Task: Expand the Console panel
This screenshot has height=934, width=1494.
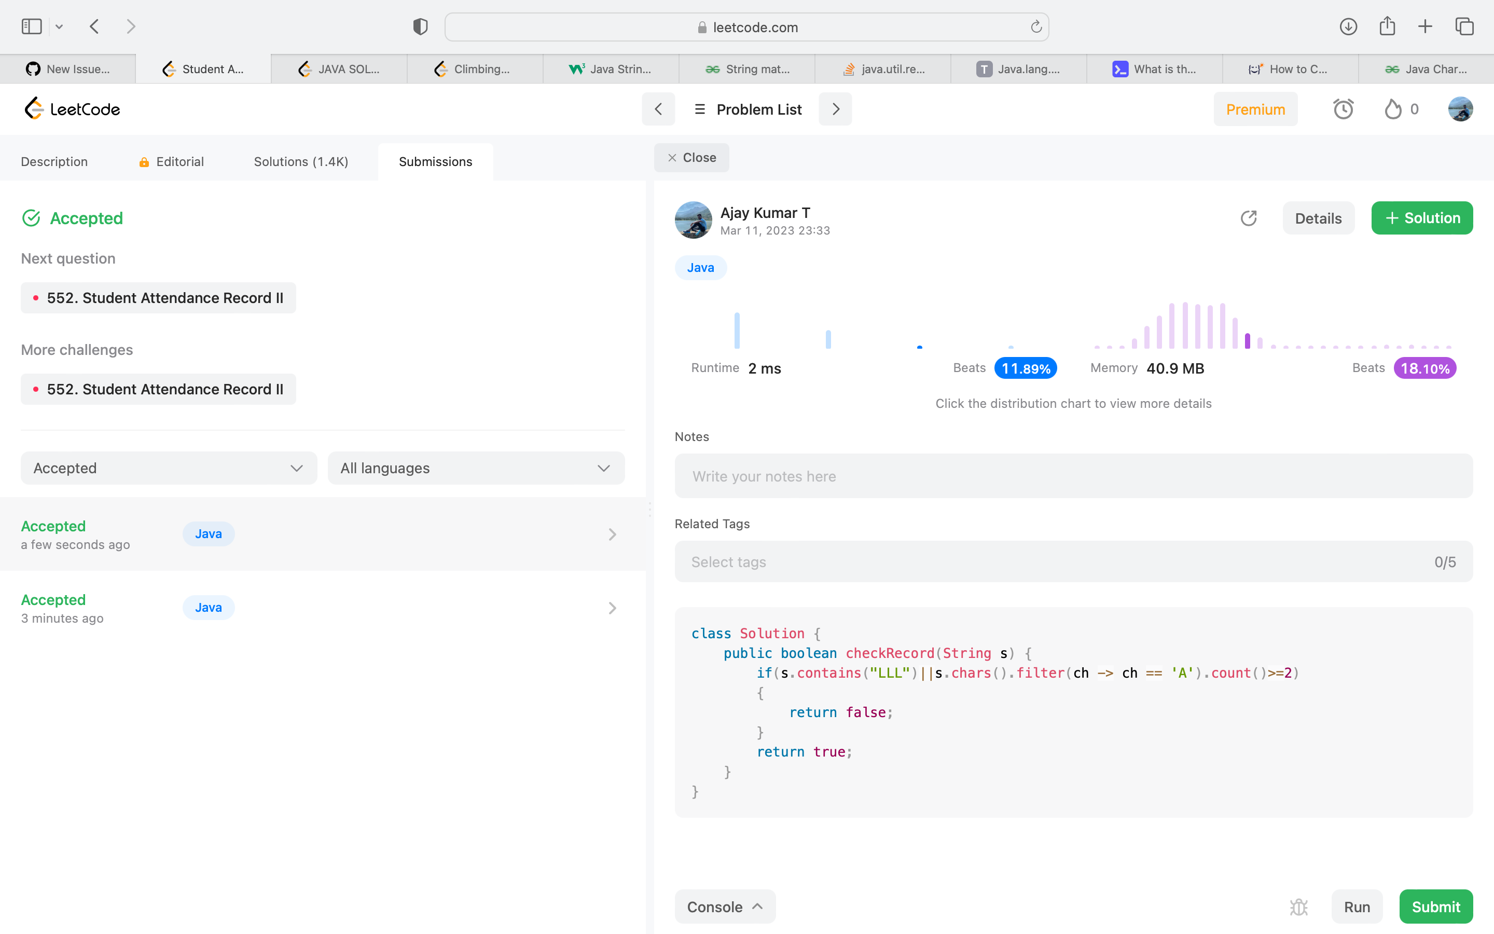Action: (x=725, y=906)
